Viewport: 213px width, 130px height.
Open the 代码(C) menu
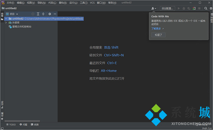(52, 3)
